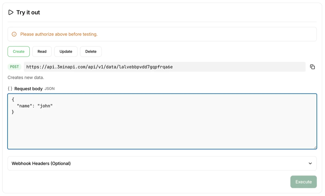Click the info circle icon in the warning

[x=14, y=34]
